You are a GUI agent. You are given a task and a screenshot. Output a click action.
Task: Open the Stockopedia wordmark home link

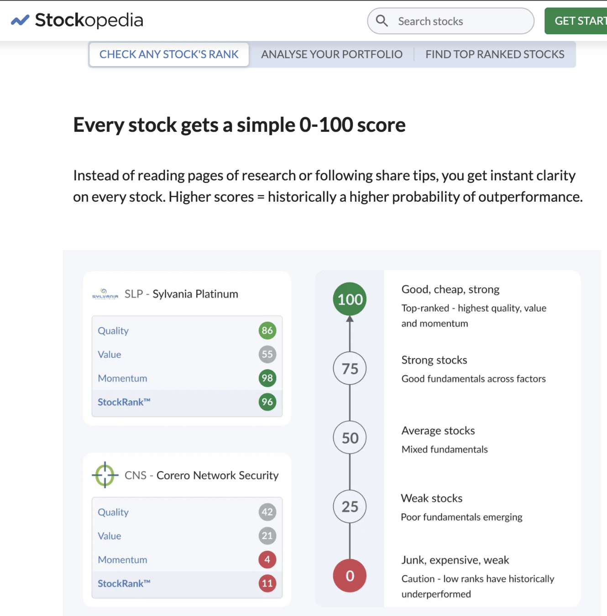(89, 20)
